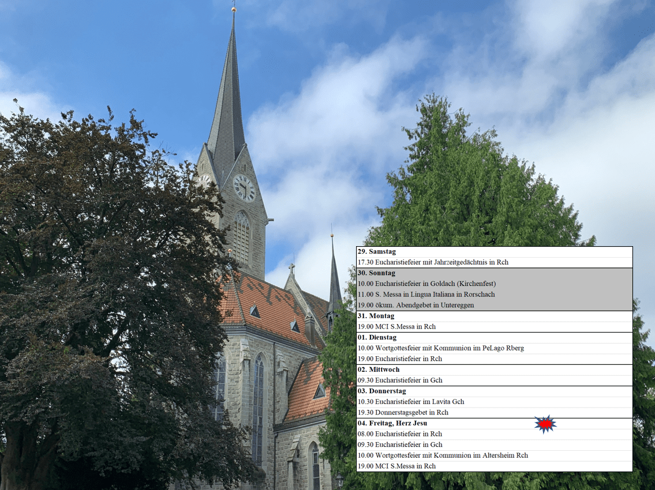Select the 29. Samstag header row
This screenshot has width=655, height=490.
(376, 251)
